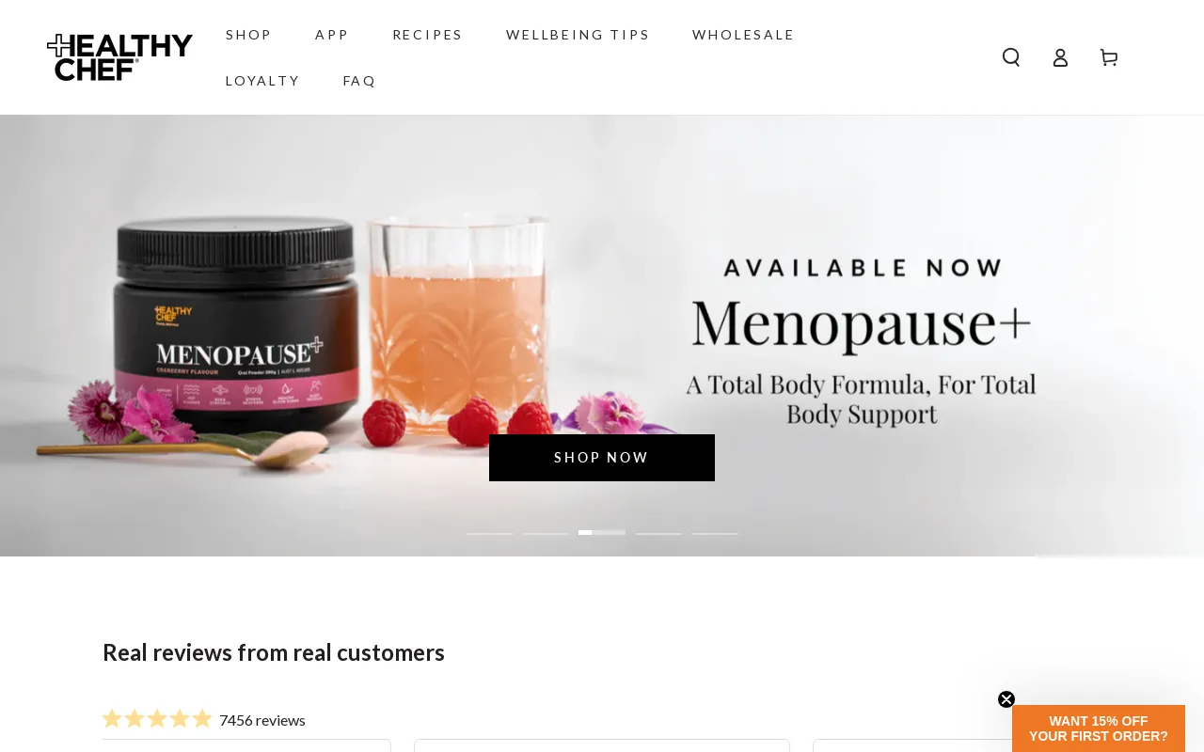
Task: Open the Wholesale link
Action: pos(743,35)
